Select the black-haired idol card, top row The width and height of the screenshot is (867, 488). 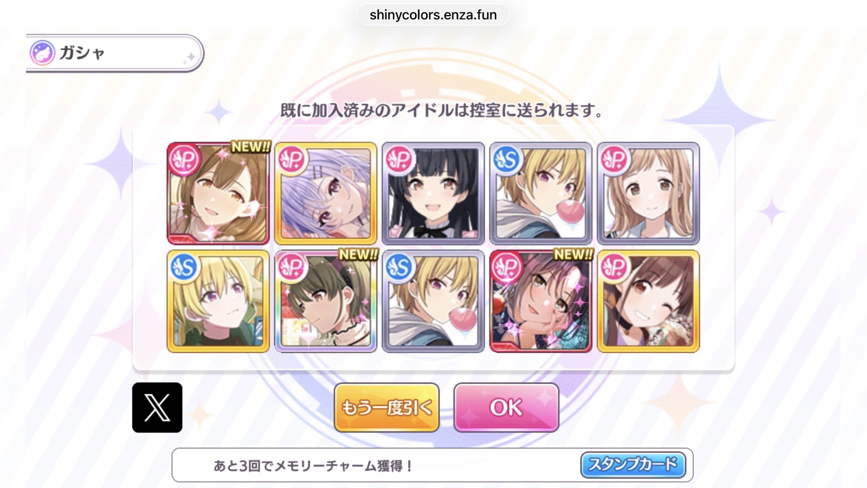pos(433,193)
